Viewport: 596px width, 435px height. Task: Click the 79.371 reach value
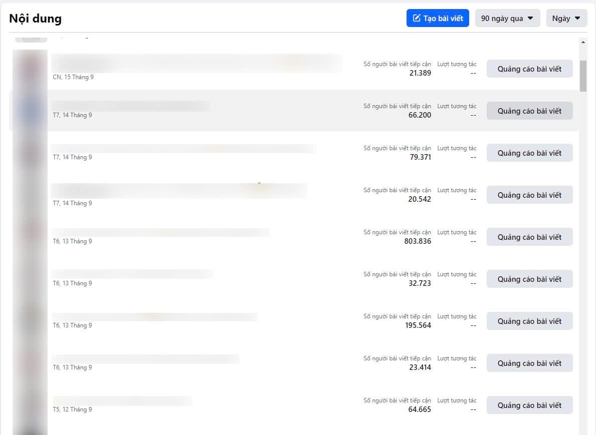[420, 157]
